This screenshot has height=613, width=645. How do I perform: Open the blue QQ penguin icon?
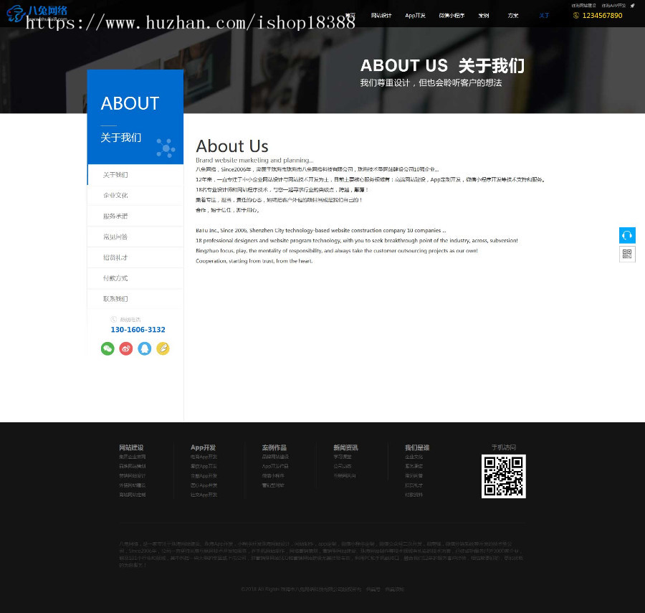coord(144,349)
